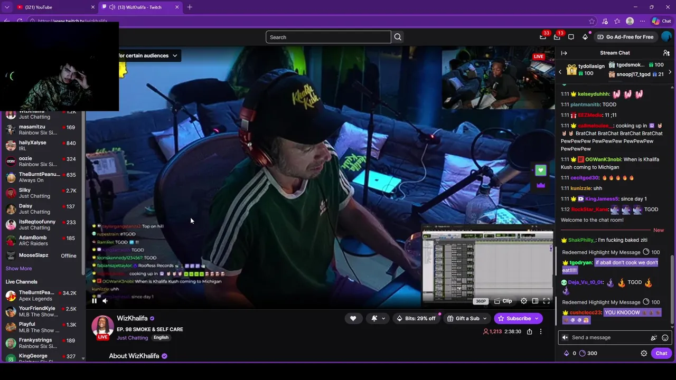Viewport: 676px width, 380px height.
Task: Open Playful live channel in sidebar
Action: coord(41,327)
